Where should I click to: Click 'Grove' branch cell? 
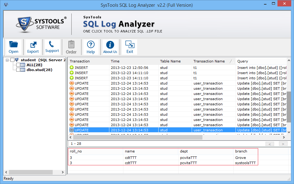tap(240, 158)
